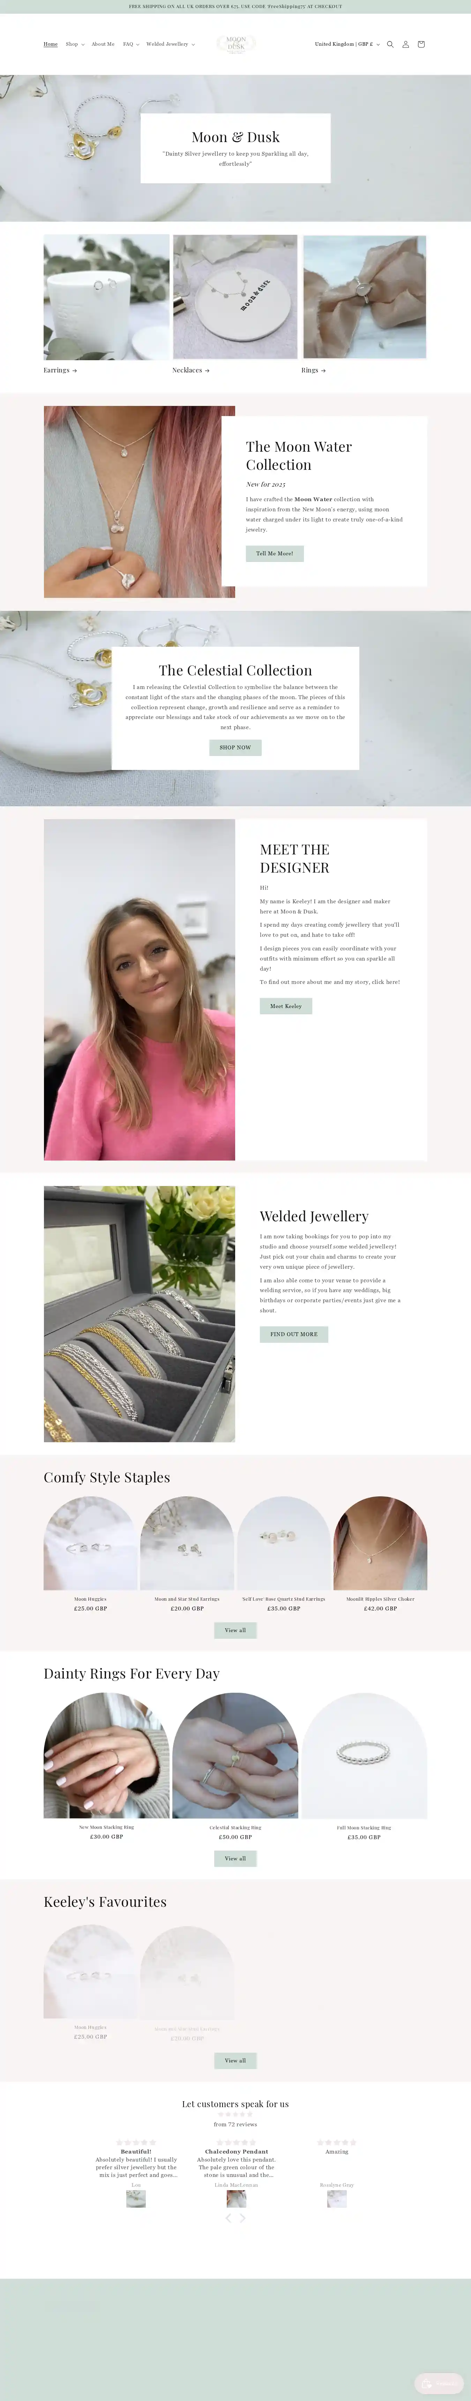Open the search icon in header

(390, 45)
